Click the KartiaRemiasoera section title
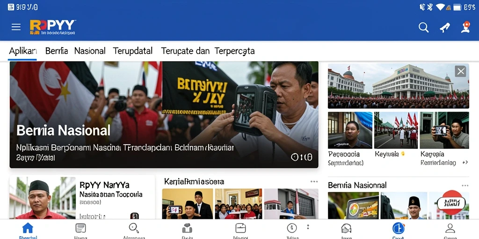This screenshot has height=239, width=479. 194,182
